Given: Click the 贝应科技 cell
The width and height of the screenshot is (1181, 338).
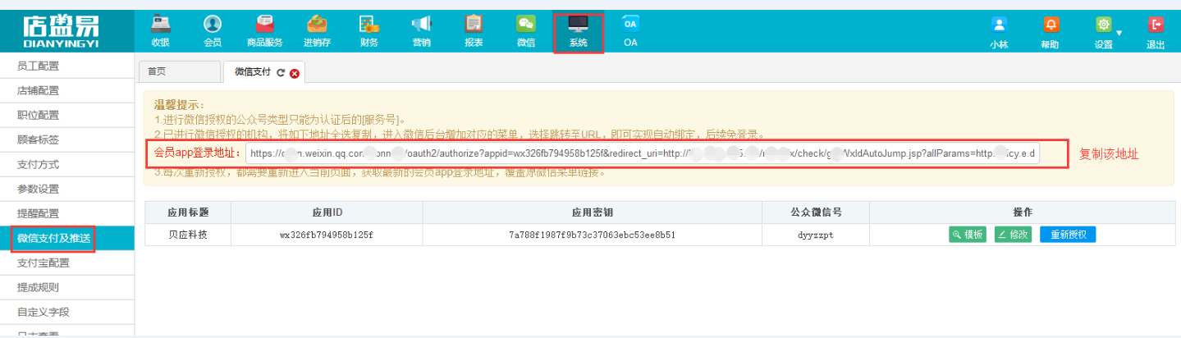Looking at the screenshot, I should (189, 235).
